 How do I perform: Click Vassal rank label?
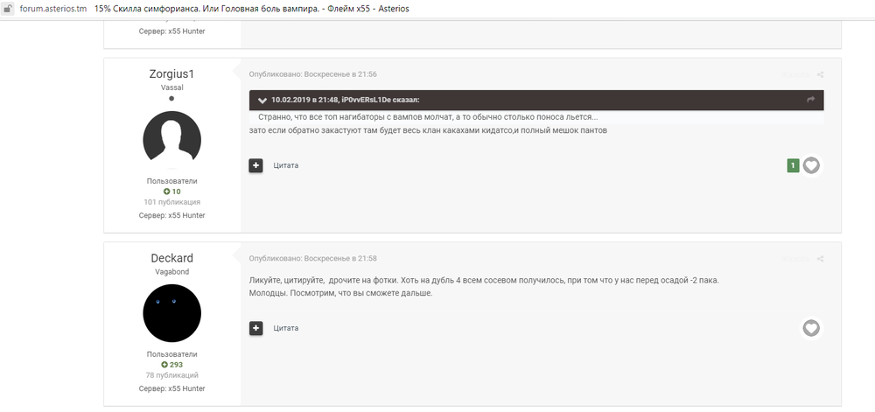(171, 87)
